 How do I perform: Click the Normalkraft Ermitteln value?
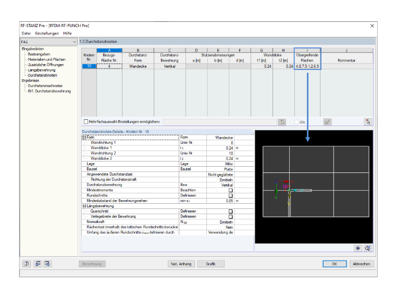click(220, 222)
